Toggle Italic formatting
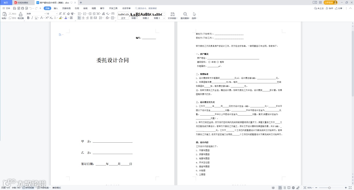The width and height of the screenshot is (354, 190). (32, 18)
